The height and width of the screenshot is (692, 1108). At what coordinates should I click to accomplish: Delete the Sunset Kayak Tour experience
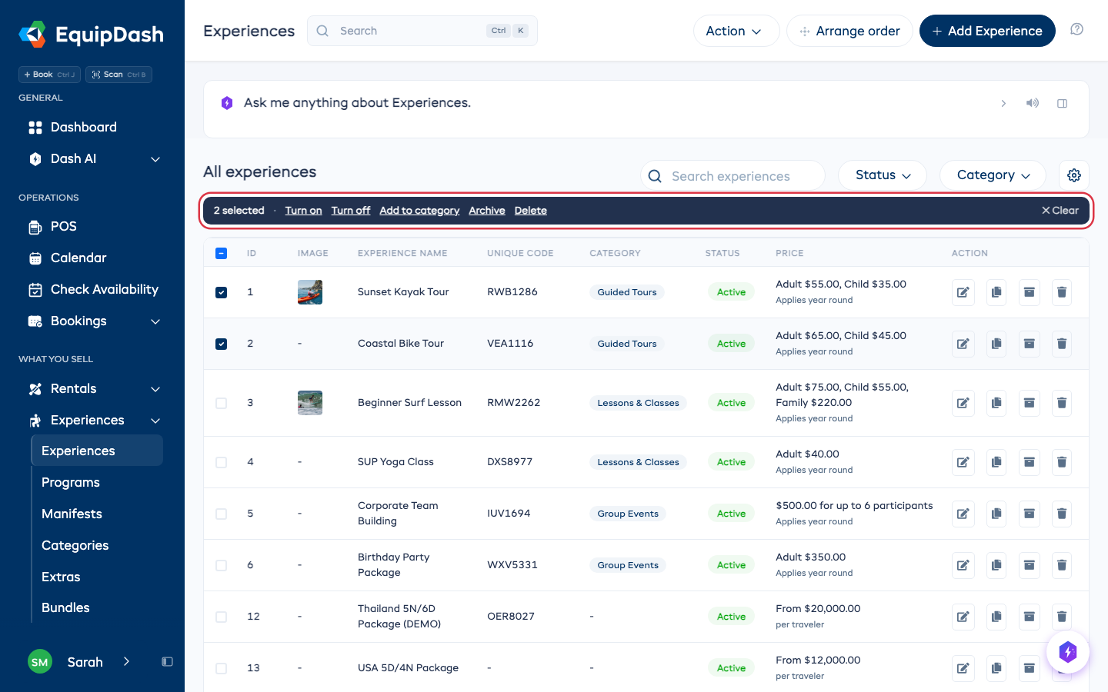1062,292
